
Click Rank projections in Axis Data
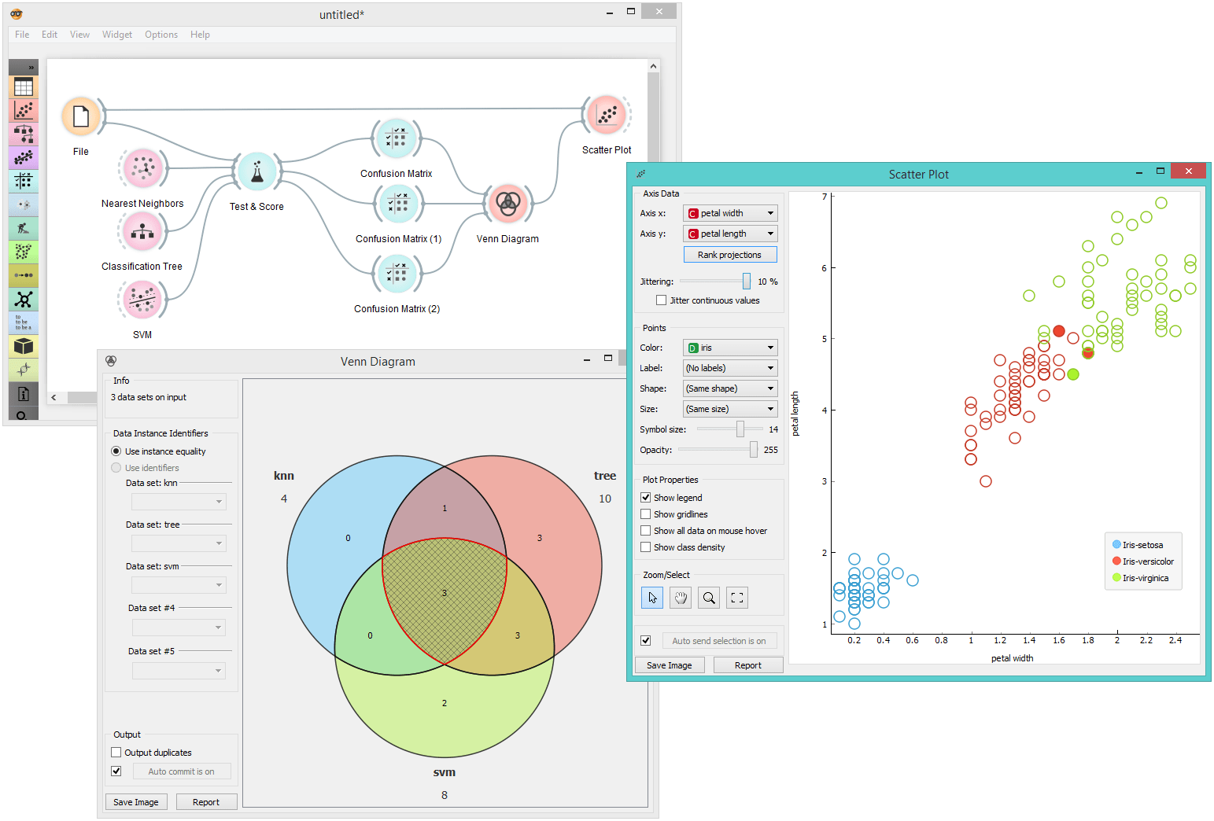[x=729, y=254]
